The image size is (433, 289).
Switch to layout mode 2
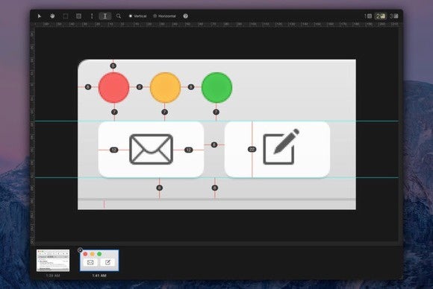click(381, 16)
